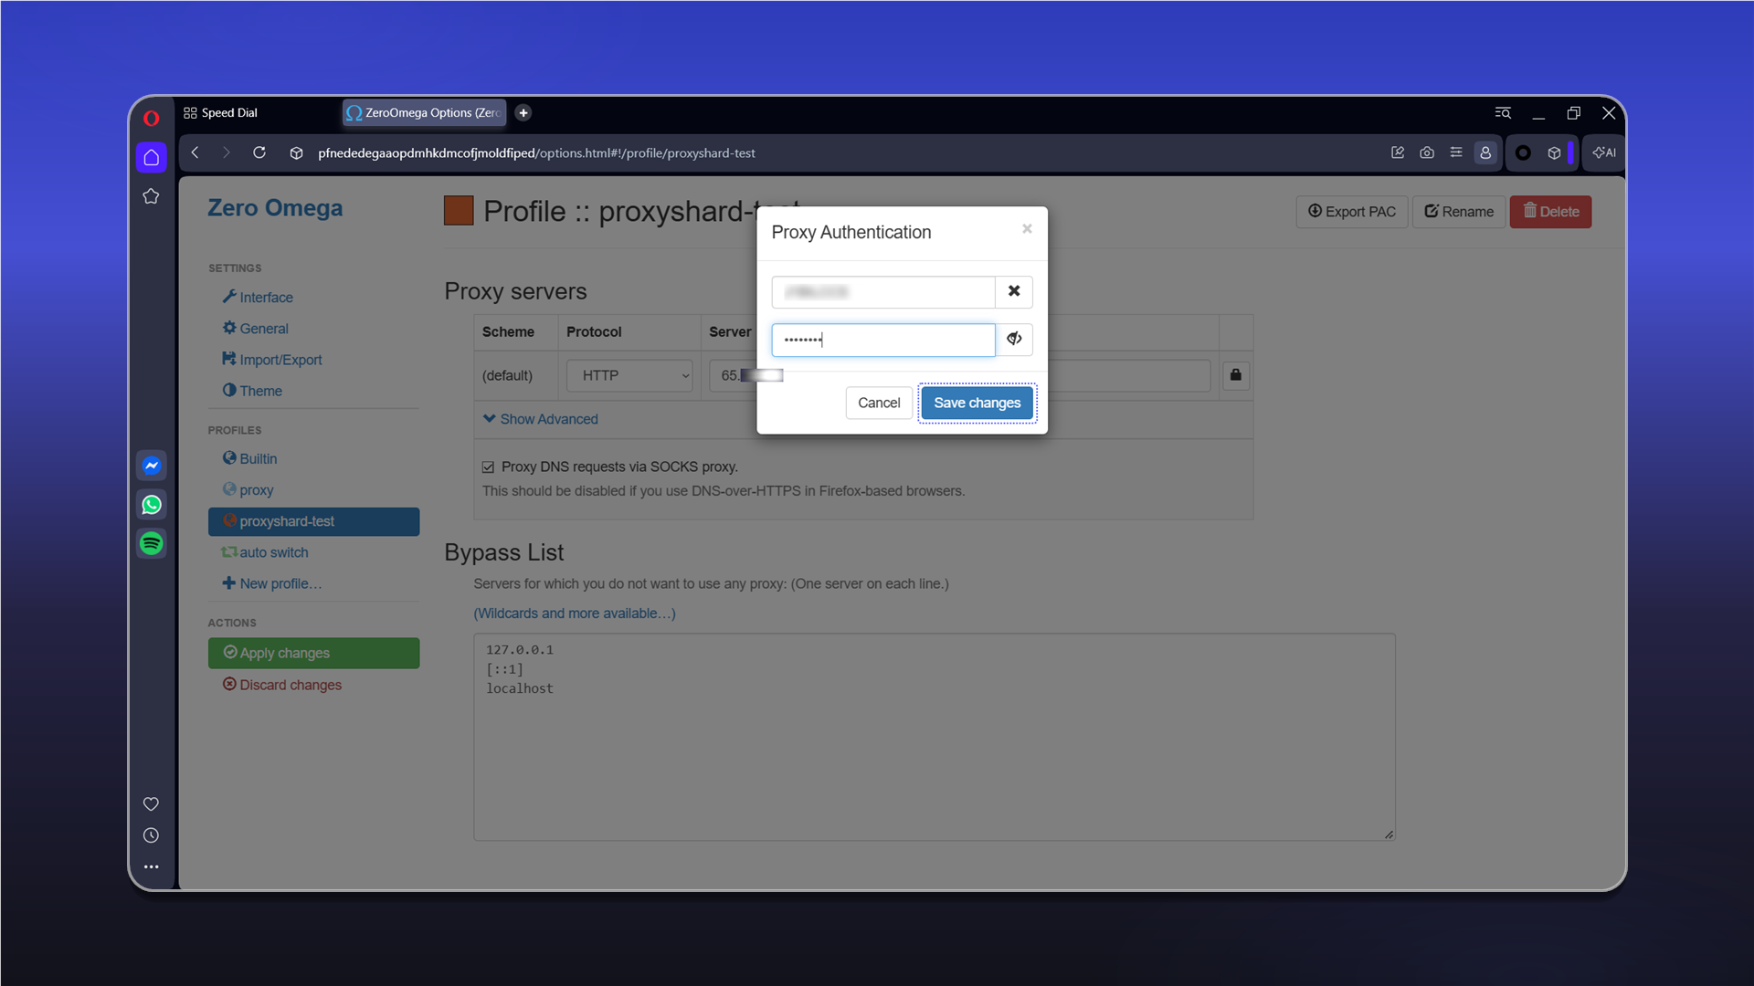
Task: Select the Builtin profile
Action: pos(249,459)
